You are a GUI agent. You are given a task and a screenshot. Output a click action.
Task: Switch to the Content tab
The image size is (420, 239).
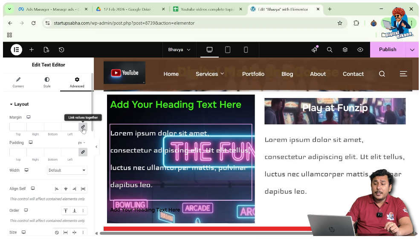(x=18, y=82)
